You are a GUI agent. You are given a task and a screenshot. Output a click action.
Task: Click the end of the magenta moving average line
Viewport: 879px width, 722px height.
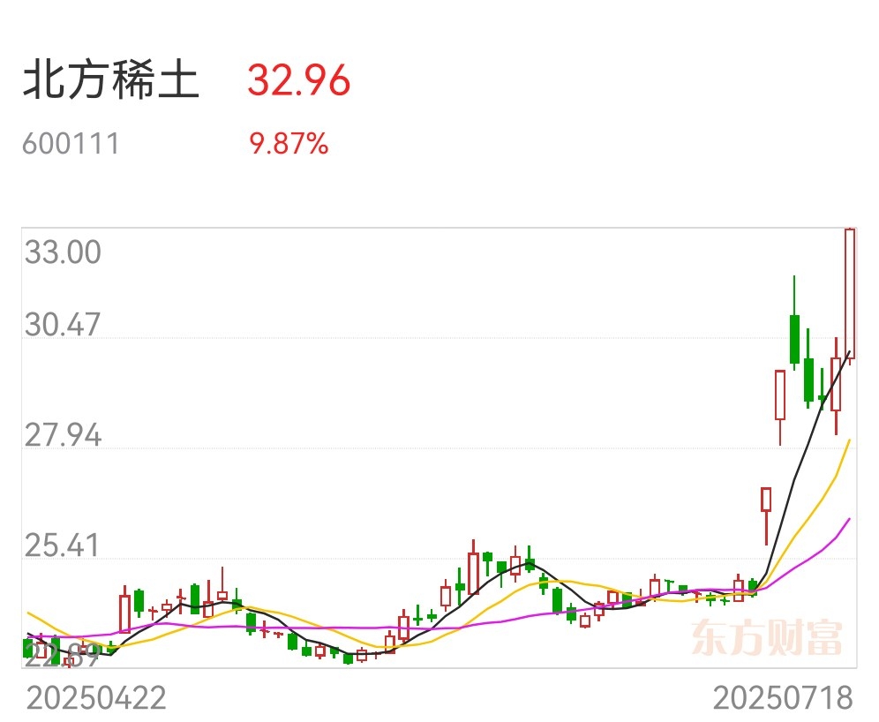850,519
